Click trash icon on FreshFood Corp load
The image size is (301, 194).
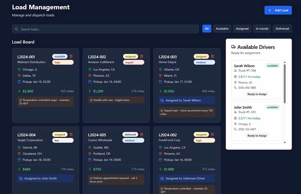(212, 134)
